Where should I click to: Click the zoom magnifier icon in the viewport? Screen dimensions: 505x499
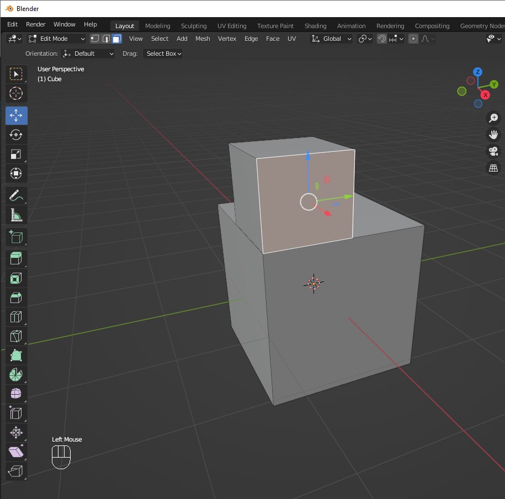pos(493,118)
